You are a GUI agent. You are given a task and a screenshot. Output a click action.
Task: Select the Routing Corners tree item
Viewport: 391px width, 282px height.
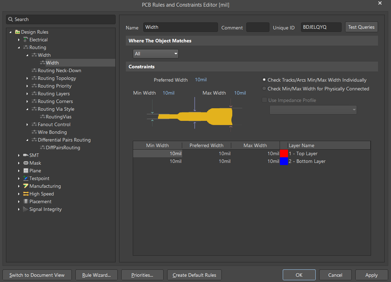point(55,102)
